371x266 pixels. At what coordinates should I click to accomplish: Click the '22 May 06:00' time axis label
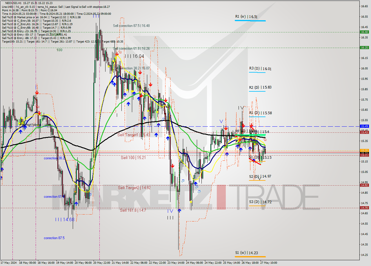139,263
